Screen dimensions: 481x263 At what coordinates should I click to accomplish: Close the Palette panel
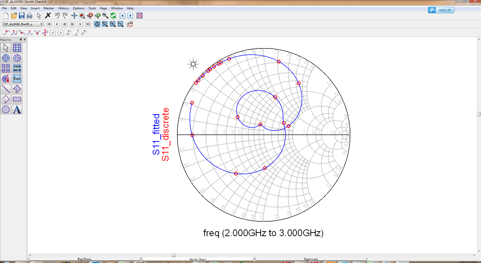pyautogui.click(x=25, y=40)
